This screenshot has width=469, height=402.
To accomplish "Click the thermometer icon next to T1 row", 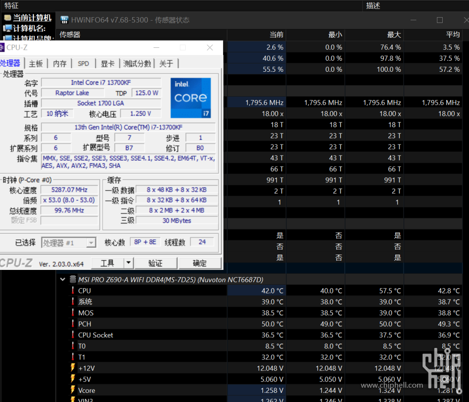I will tap(73, 357).
